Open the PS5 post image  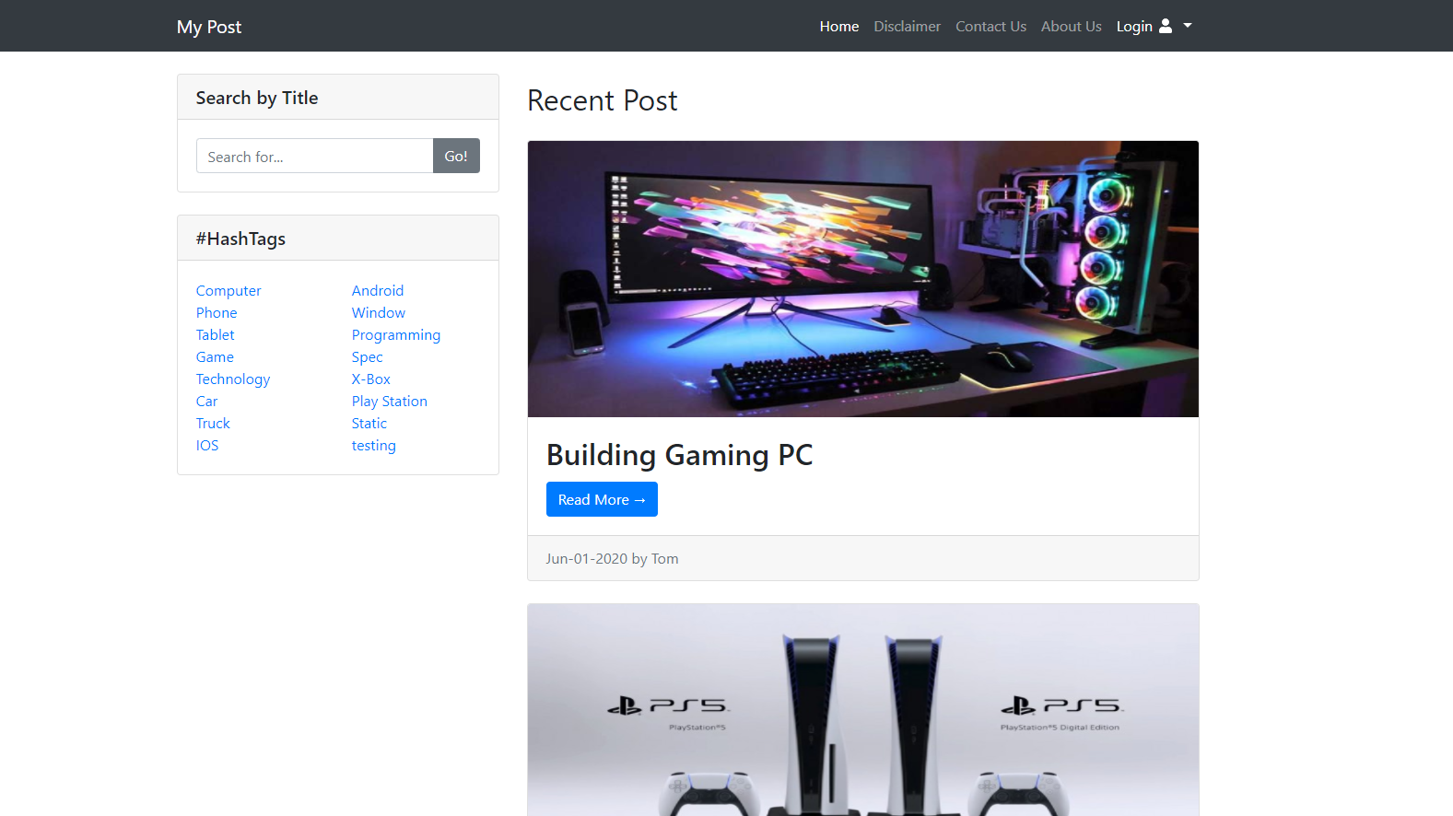click(863, 710)
